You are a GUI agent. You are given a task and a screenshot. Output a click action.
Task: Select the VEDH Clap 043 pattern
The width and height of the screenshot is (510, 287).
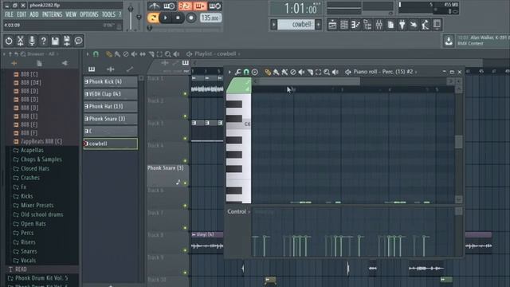point(110,94)
